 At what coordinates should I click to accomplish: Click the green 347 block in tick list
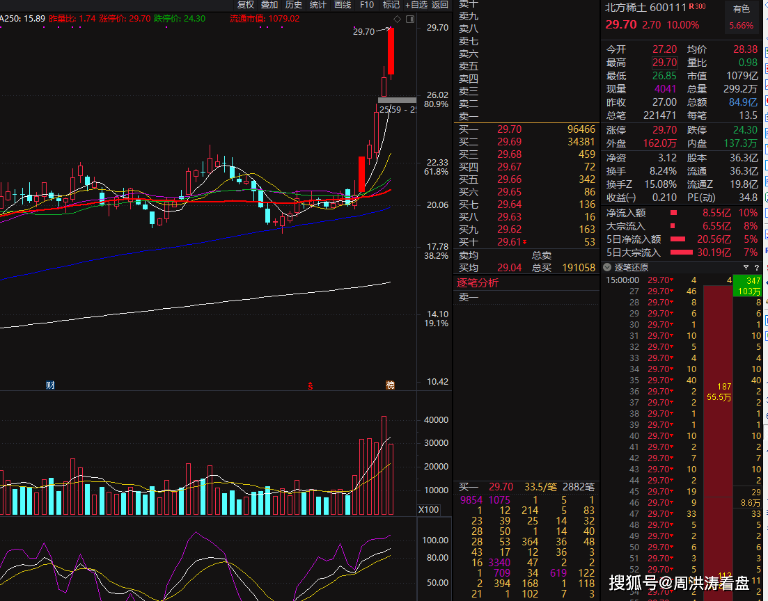click(x=747, y=286)
